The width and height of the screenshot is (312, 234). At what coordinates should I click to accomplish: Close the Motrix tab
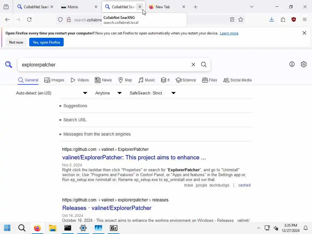point(96,7)
